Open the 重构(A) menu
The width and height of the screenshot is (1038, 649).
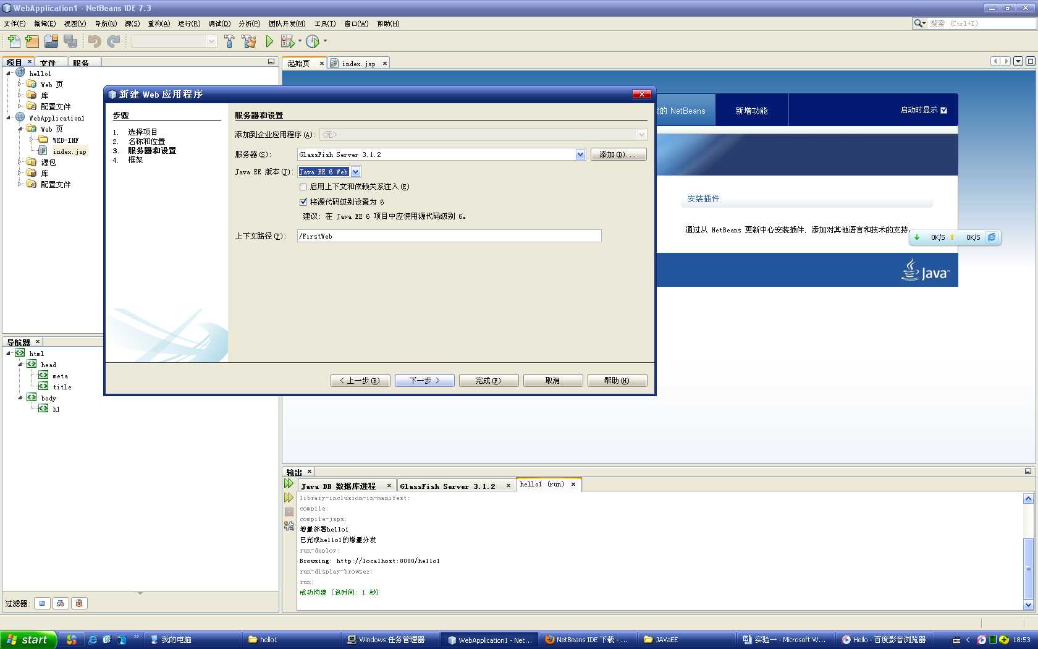(159, 23)
